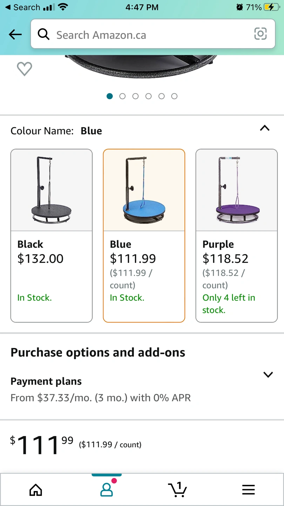Image resolution: width=284 pixels, height=506 pixels.
Task: Choose the Purple colour option
Action: (237, 235)
